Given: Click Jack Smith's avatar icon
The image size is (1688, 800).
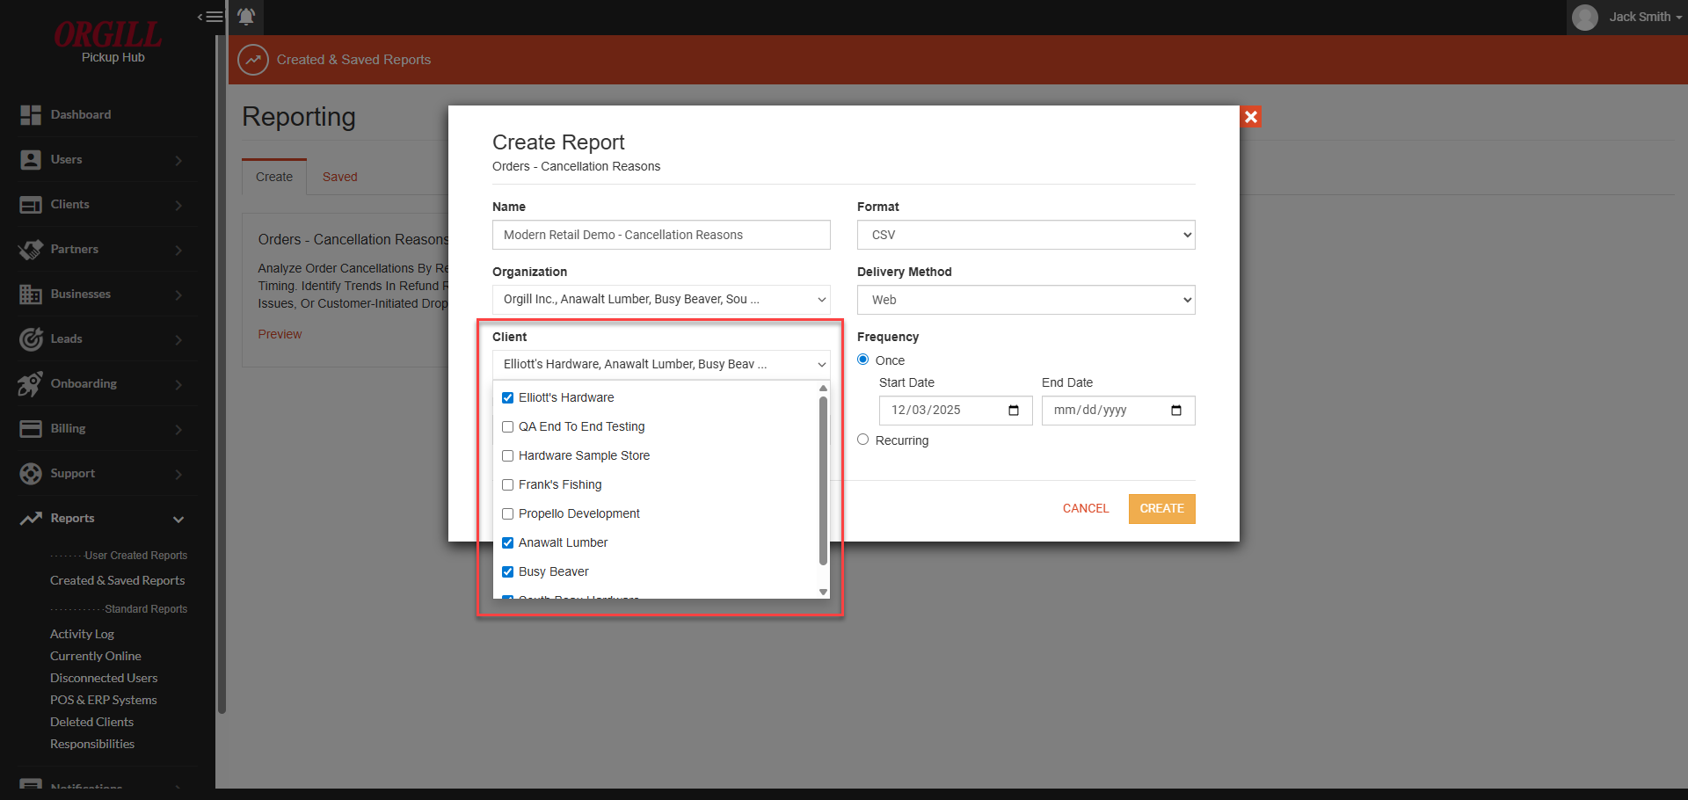Looking at the screenshot, I should (x=1585, y=17).
